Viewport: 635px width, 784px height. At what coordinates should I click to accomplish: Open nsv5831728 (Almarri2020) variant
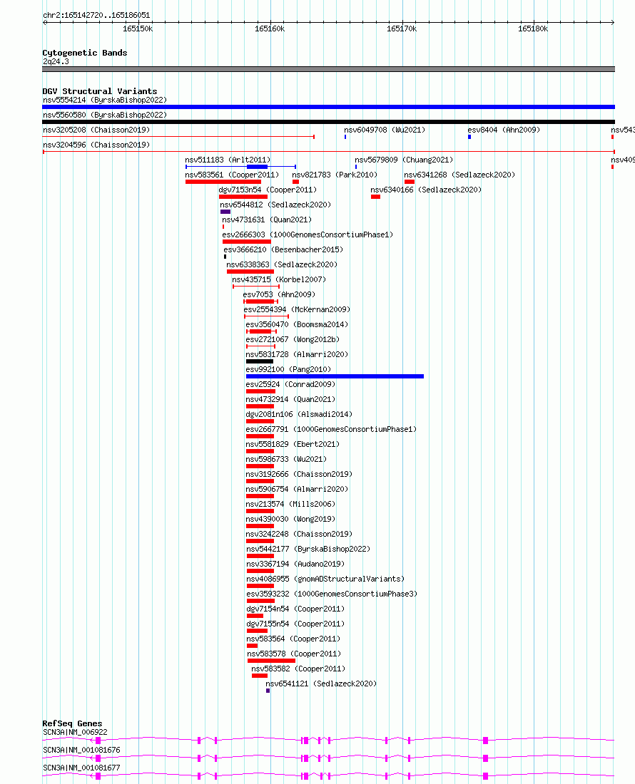click(298, 355)
